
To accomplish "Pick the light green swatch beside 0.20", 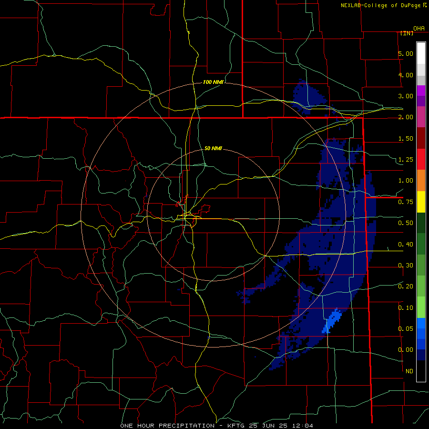I will pyautogui.click(x=421, y=286).
